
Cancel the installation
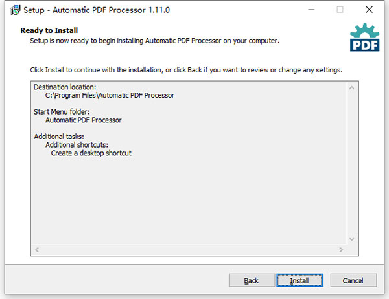click(353, 280)
